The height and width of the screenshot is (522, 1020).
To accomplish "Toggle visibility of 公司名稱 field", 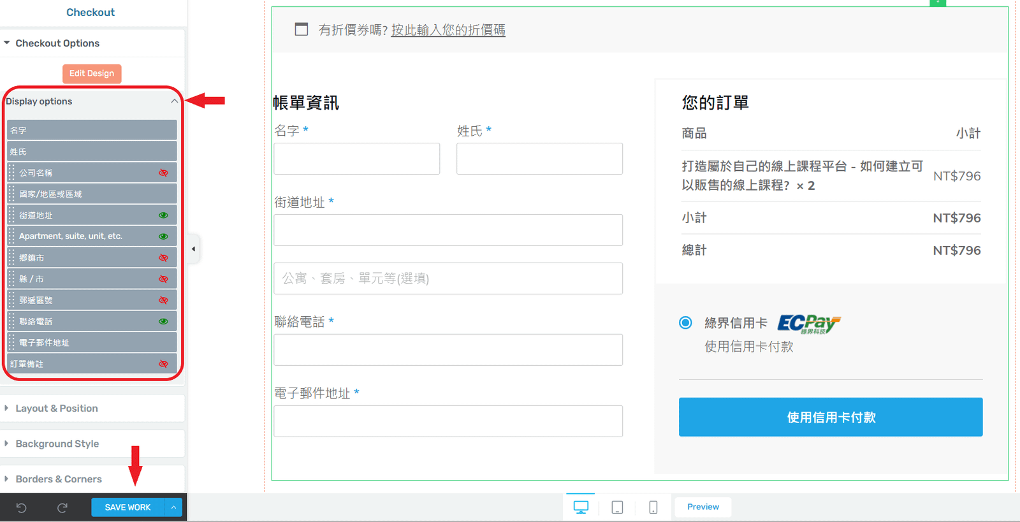I will [x=163, y=173].
